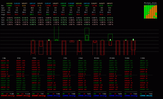Click the EURUSD bid value 1.47174
The width and height of the screenshot is (163, 99).
(17, 6)
